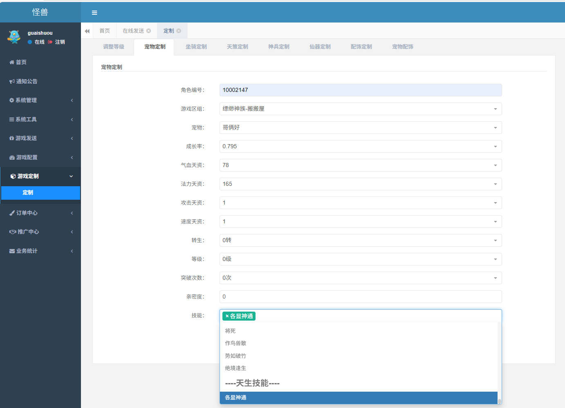Open the 游戏区组 dropdown
This screenshot has height=408, width=565.
360,109
